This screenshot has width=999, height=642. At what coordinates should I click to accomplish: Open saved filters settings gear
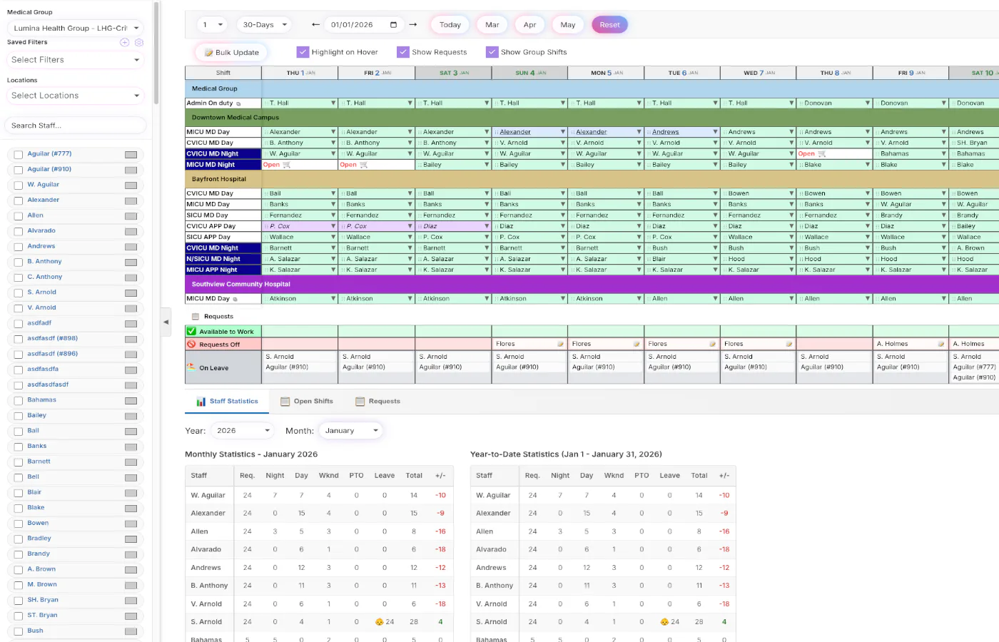pyautogui.click(x=139, y=42)
